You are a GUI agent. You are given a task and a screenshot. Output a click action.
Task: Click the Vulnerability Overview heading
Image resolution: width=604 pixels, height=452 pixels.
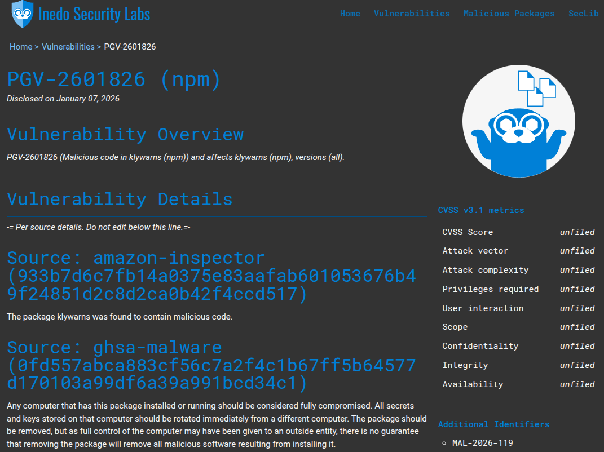coord(125,134)
